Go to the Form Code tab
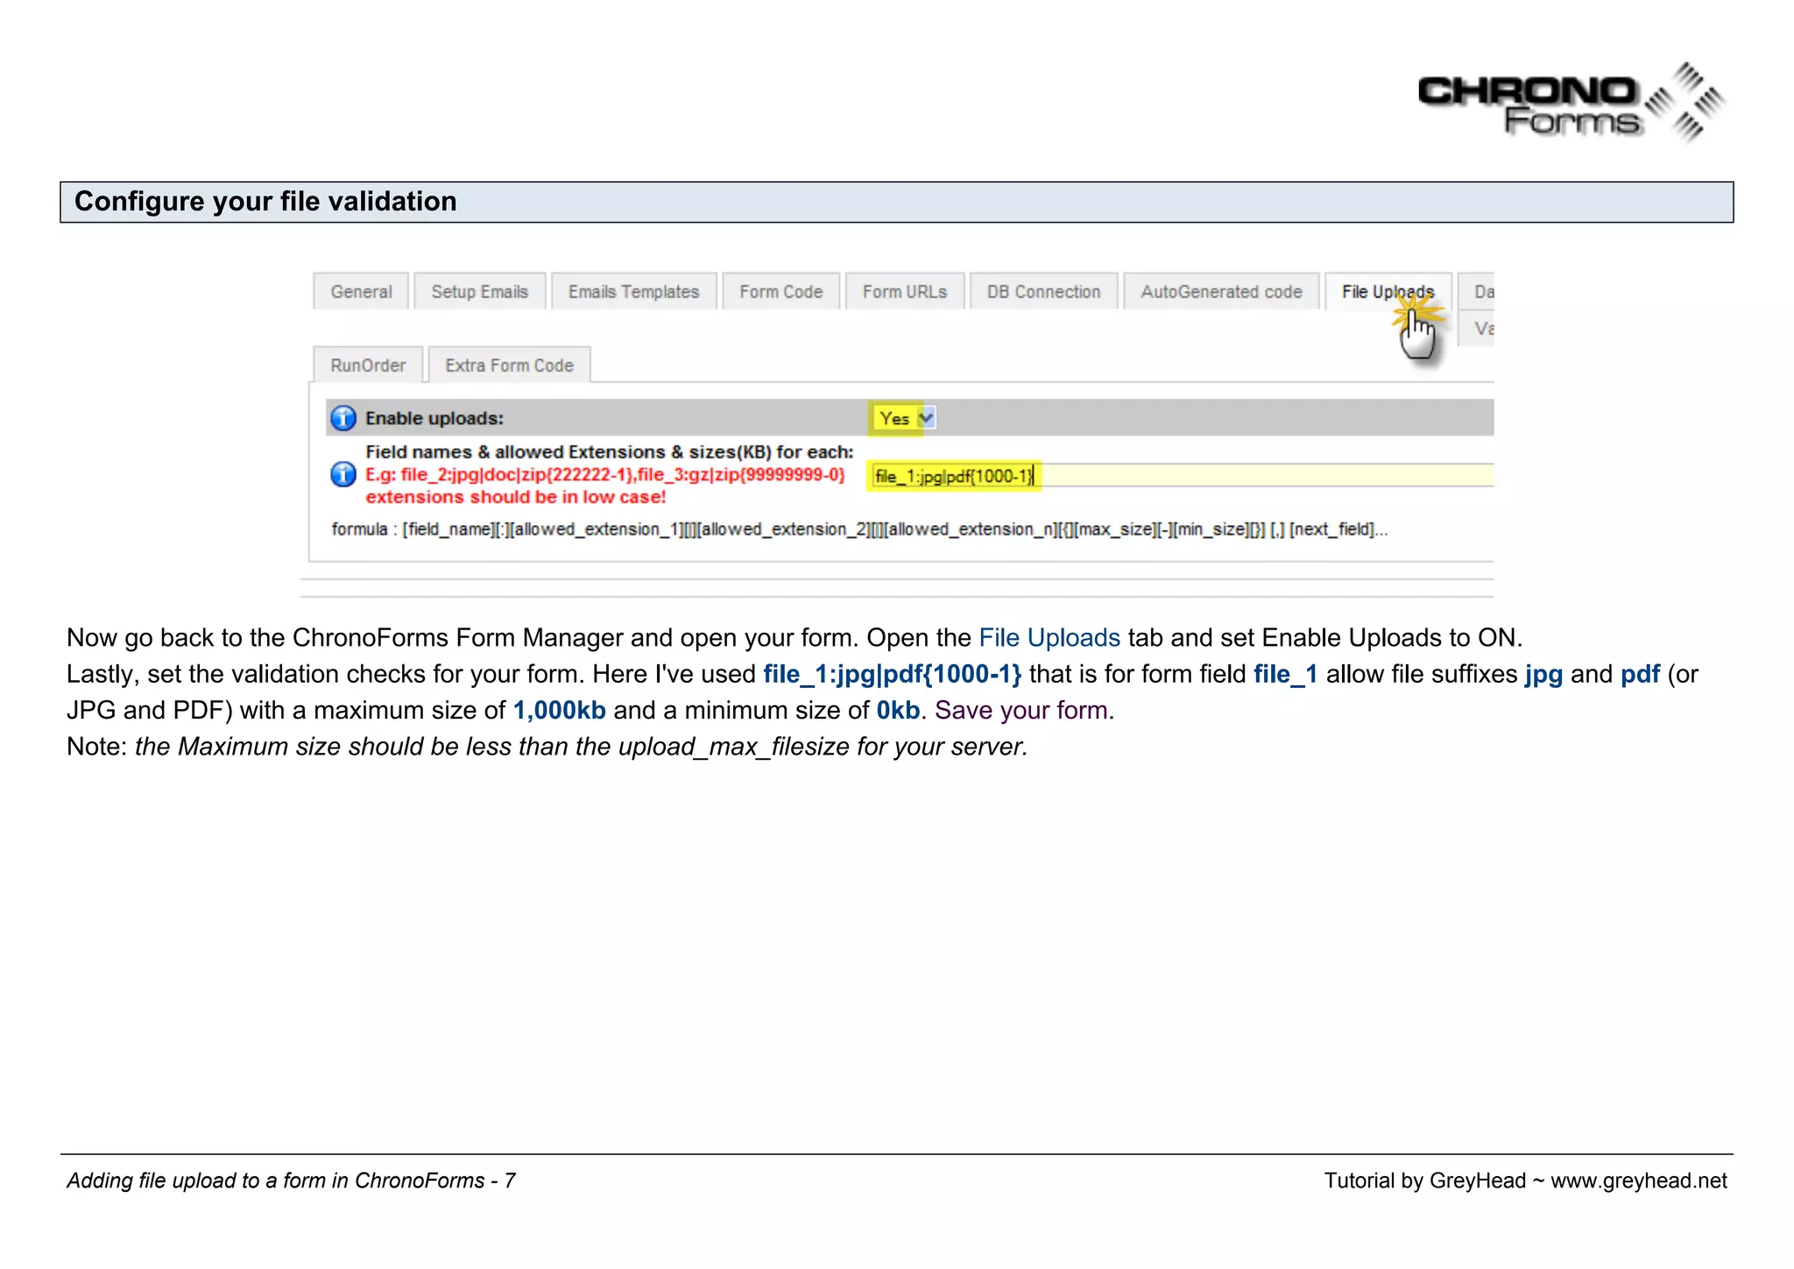This screenshot has height=1269, width=1794. (x=780, y=292)
